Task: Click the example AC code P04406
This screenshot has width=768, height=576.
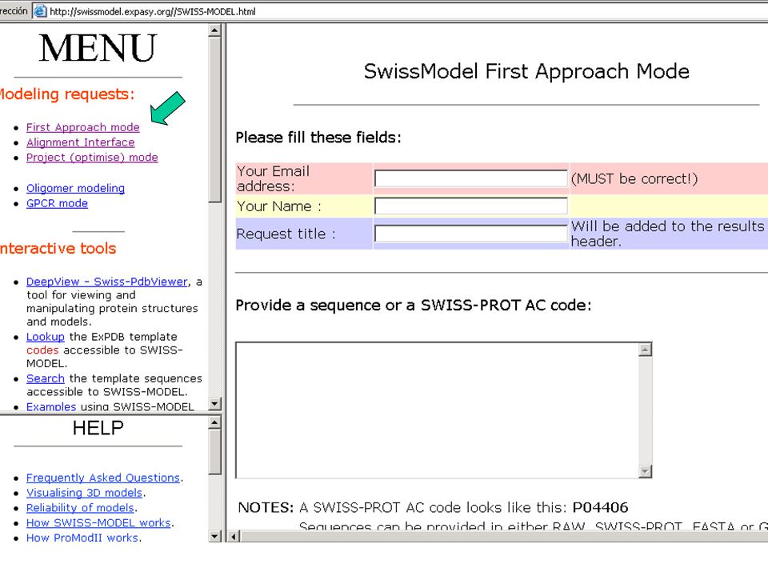Action: [x=600, y=507]
